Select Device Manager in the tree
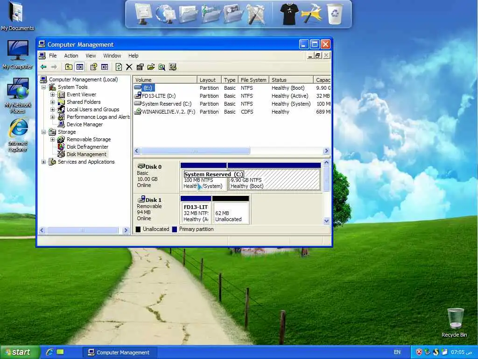 84,124
